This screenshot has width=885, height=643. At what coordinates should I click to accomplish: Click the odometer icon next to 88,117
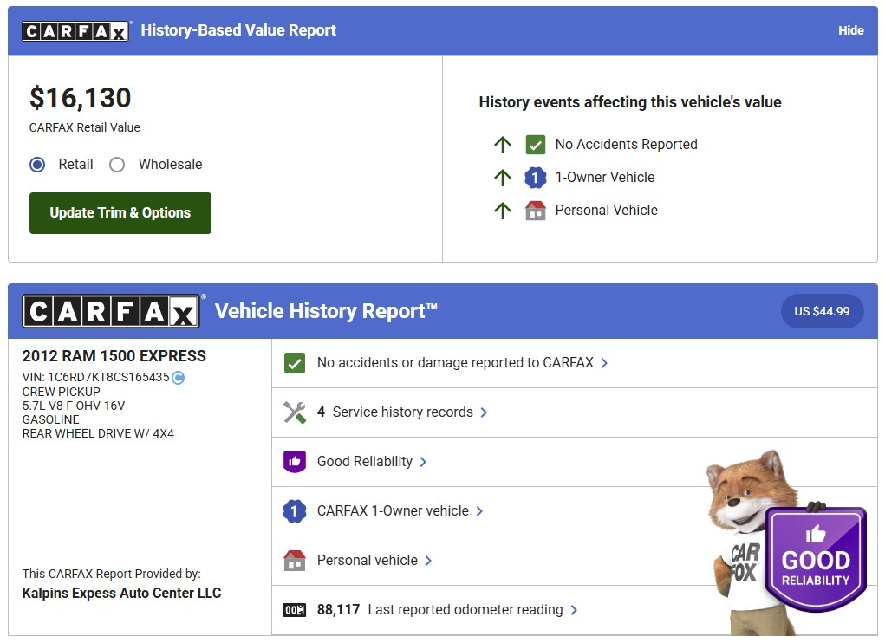click(295, 610)
